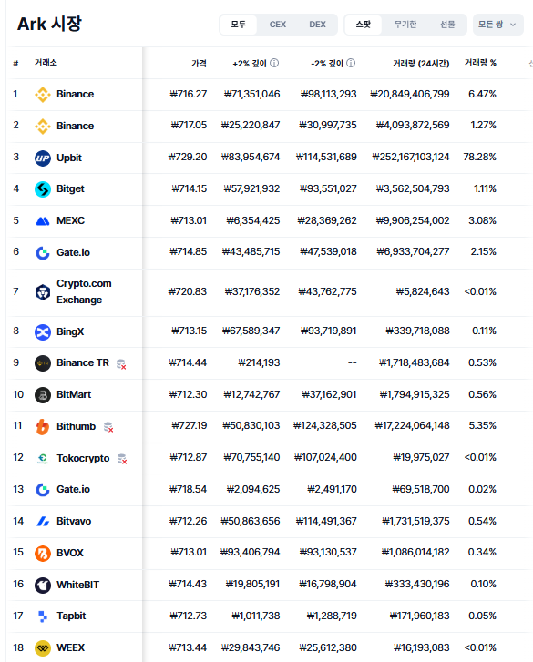Switch to the 선물 market tab
Viewport: 533px width, 662px height.
[x=447, y=25]
